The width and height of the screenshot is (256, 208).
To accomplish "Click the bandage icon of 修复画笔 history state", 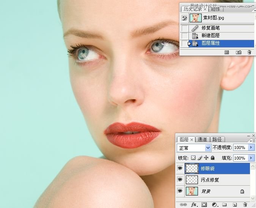I will coord(195,28).
